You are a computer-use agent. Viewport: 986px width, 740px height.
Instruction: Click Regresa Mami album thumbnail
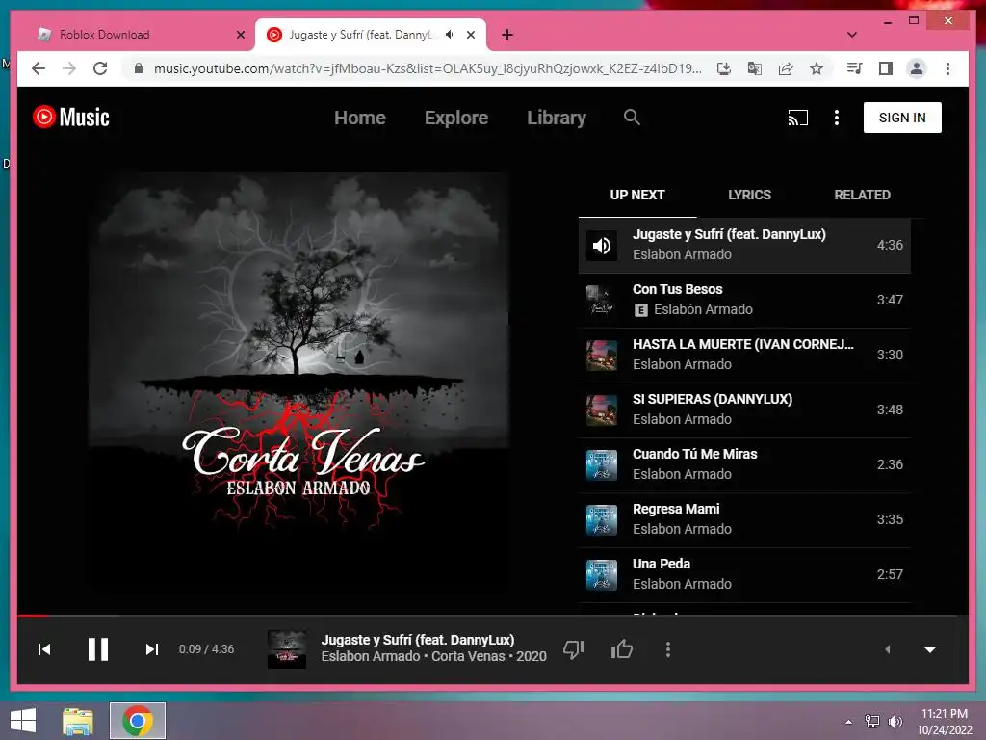[x=601, y=519]
